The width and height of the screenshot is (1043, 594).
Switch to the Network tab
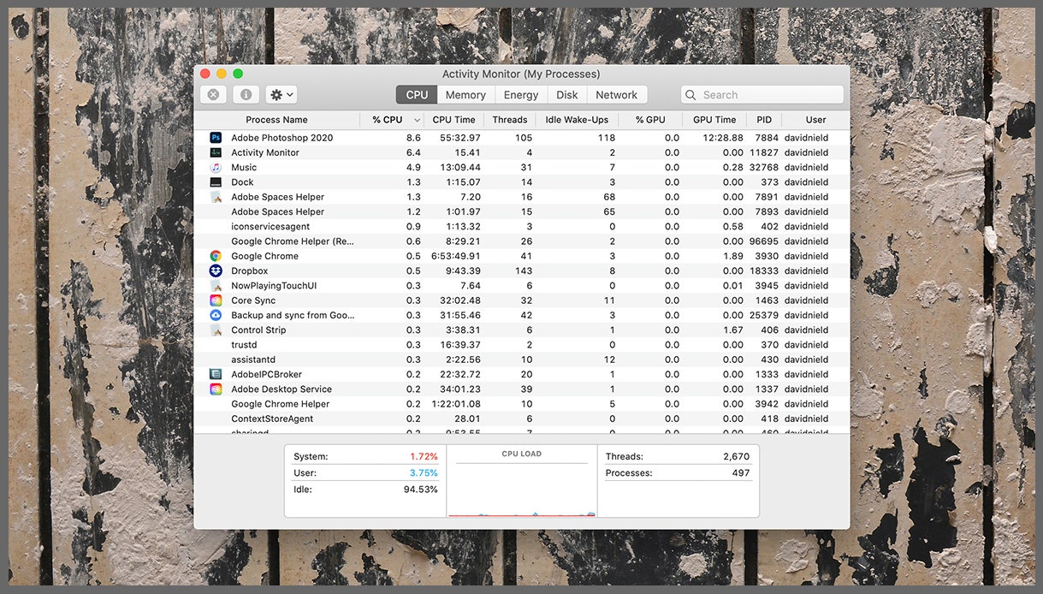click(x=617, y=95)
